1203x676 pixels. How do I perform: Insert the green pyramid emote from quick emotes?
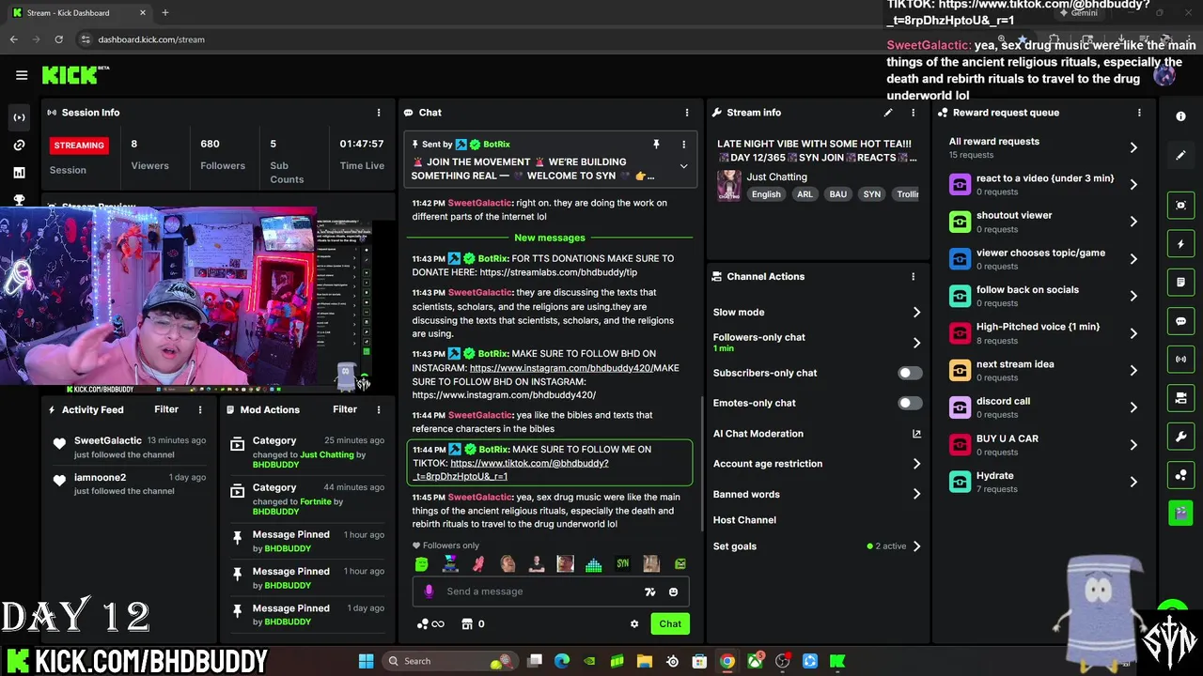(x=593, y=564)
